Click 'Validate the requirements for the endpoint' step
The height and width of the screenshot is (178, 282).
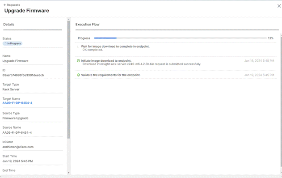click(110, 75)
